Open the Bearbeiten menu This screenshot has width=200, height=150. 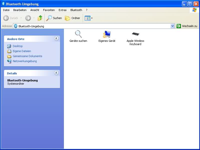pyautogui.click(x=20, y=10)
